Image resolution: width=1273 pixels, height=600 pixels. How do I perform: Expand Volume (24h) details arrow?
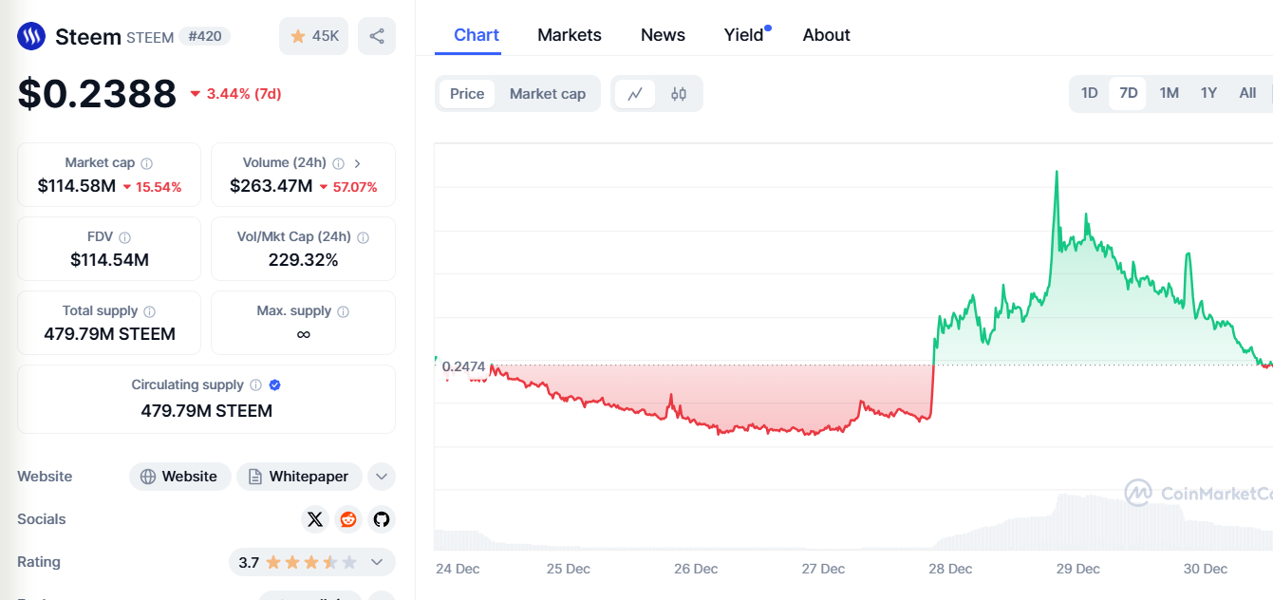click(357, 163)
